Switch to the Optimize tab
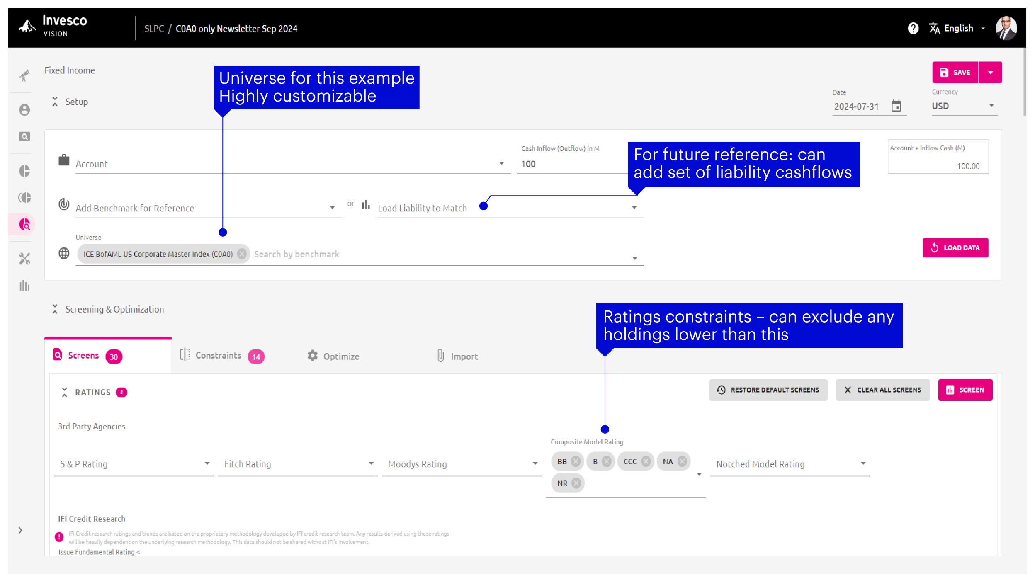The height and width of the screenshot is (582, 1035). (x=333, y=356)
